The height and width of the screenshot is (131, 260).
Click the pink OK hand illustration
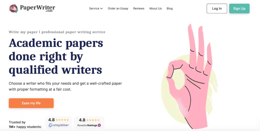point(189,76)
